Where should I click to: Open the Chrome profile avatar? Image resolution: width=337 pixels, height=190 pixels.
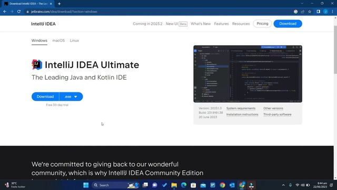click(x=325, y=12)
